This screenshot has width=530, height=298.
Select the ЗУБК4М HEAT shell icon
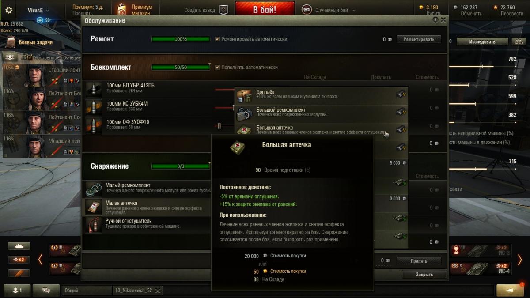pos(94,108)
